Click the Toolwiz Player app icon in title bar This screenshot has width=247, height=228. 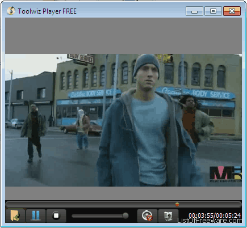(x=11, y=11)
